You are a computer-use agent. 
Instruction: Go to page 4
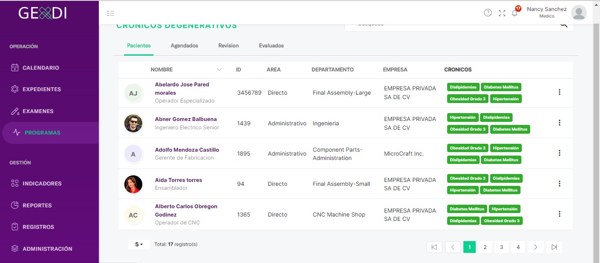pyautogui.click(x=518, y=247)
